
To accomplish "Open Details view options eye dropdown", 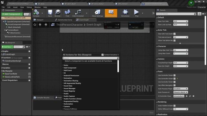I will 204,14.
